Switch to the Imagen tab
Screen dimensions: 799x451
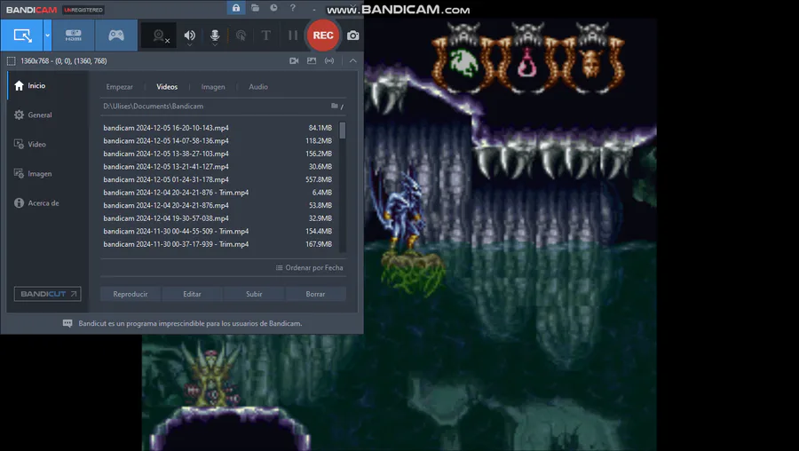(x=213, y=87)
